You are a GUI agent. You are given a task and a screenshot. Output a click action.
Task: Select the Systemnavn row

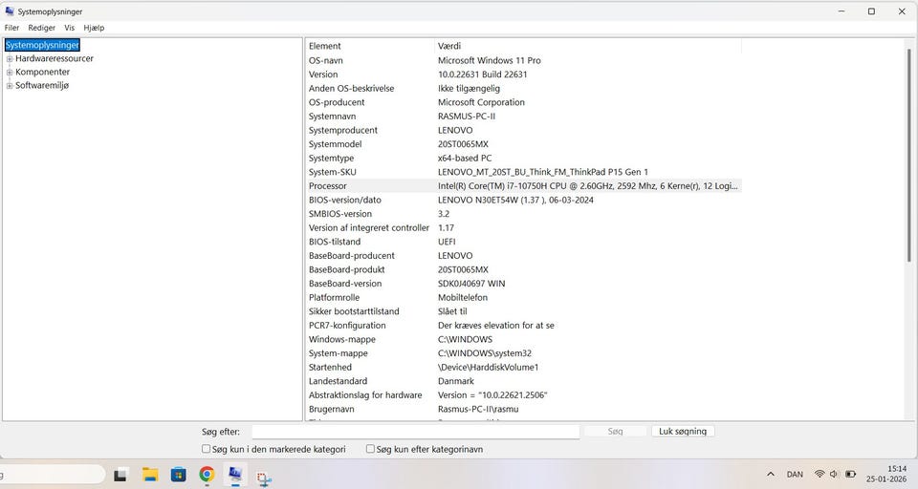point(523,117)
